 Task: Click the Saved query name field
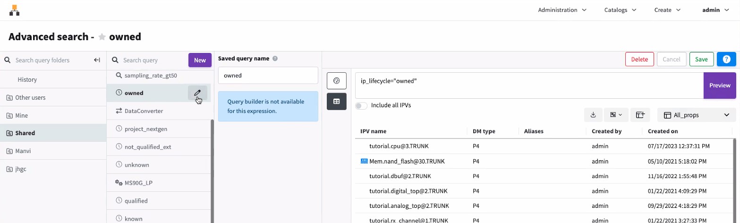click(x=268, y=76)
